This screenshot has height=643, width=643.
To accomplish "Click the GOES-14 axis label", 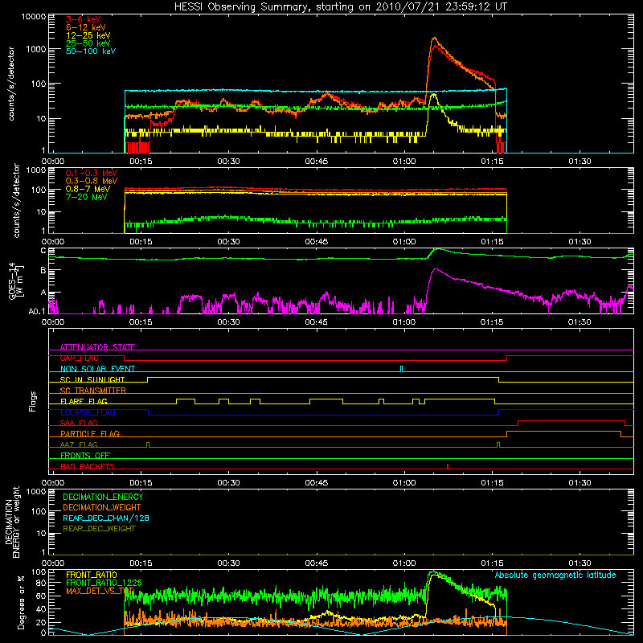I will coord(14,281).
